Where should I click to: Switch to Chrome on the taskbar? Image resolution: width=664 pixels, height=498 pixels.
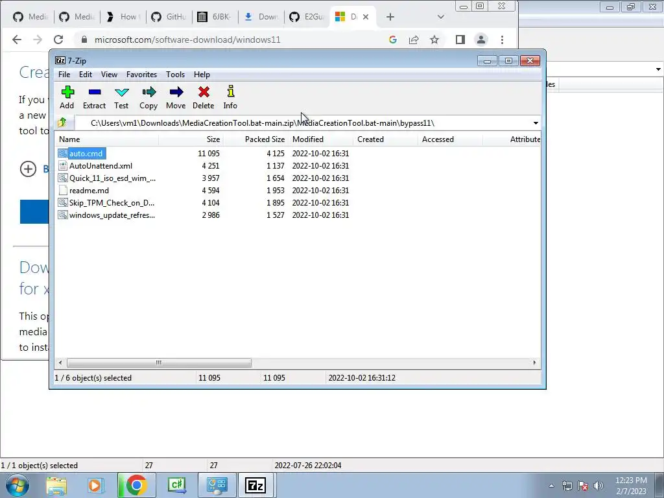(x=136, y=485)
